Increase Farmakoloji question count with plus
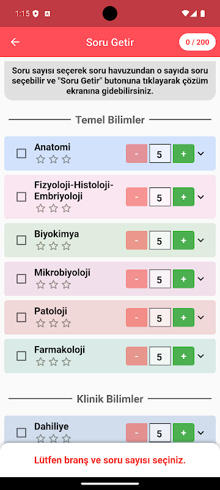 coord(183,356)
